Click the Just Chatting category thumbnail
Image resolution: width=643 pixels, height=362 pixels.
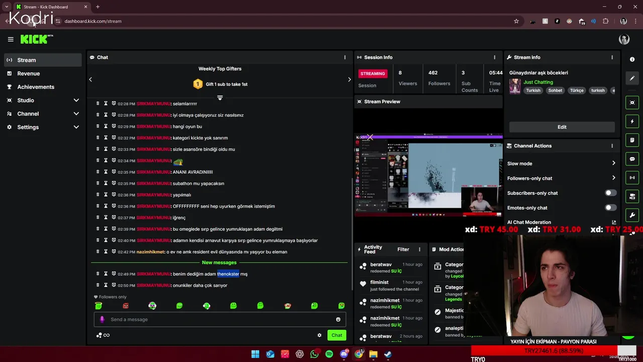point(515,86)
